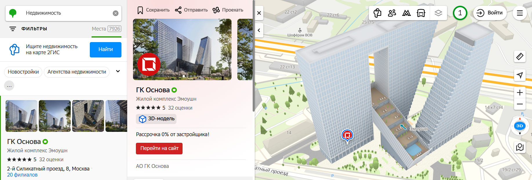Image resolution: width=532 pixels, height=180 pixels.
Task: Open second building photo in list card
Action: point(55,116)
